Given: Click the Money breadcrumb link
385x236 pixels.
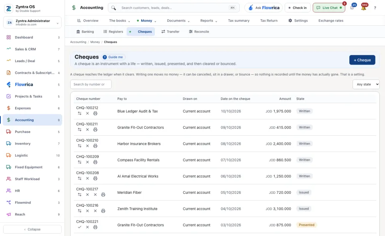Looking at the screenshot, I should (x=95, y=42).
